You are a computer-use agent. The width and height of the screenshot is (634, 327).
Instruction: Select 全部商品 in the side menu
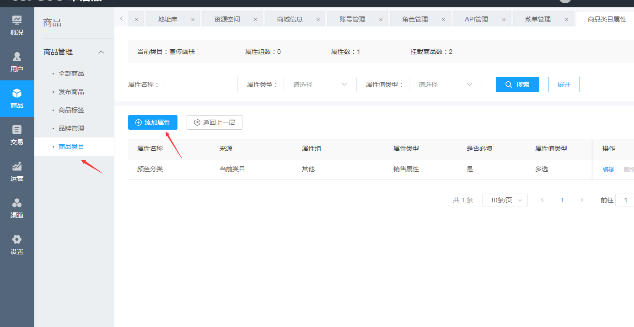tap(71, 74)
